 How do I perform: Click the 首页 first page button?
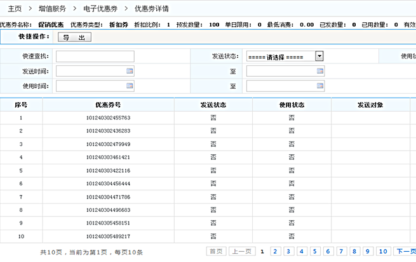pos(217,251)
